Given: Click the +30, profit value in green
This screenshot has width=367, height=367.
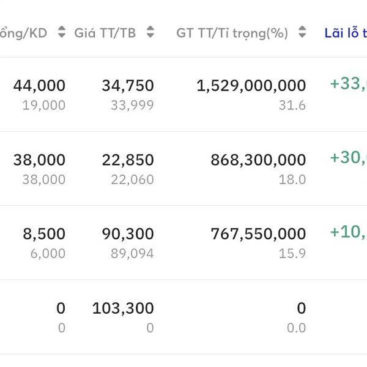Looking at the screenshot, I should click(348, 158).
